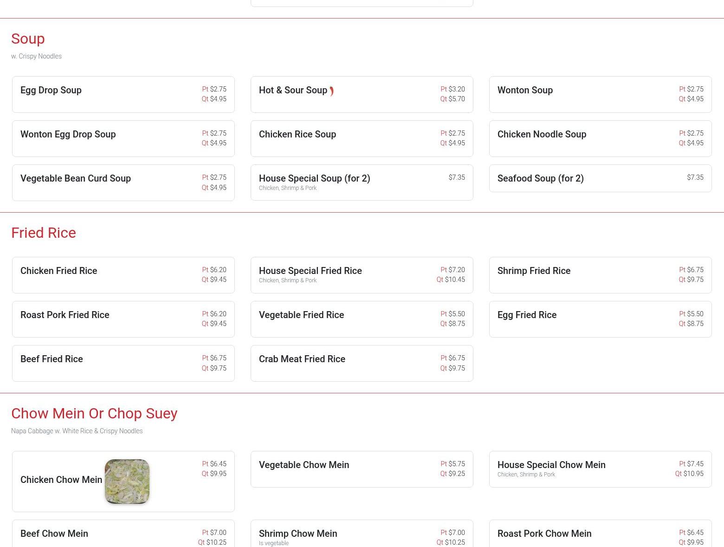Open House Special Soup (for 2)
The height and width of the screenshot is (547, 724).
[x=314, y=179]
